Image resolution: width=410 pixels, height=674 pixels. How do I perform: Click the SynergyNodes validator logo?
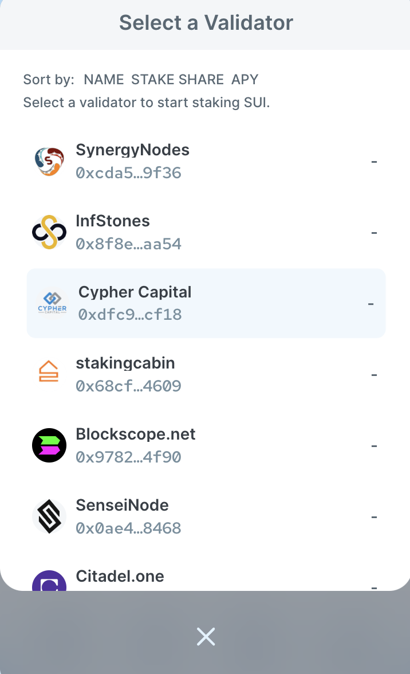(49, 161)
